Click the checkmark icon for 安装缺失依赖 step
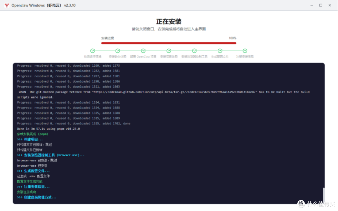The image size is (338, 211). 117,51
